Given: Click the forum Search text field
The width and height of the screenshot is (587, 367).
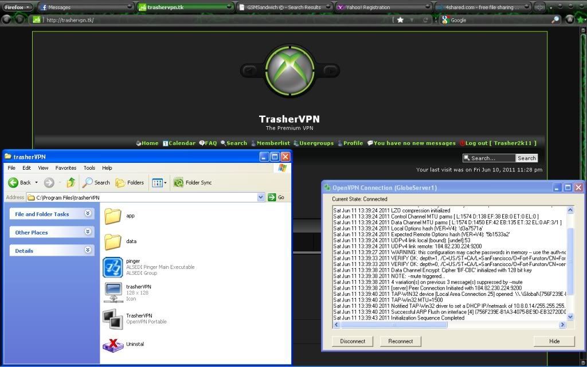Looking at the screenshot, I should pos(489,158).
